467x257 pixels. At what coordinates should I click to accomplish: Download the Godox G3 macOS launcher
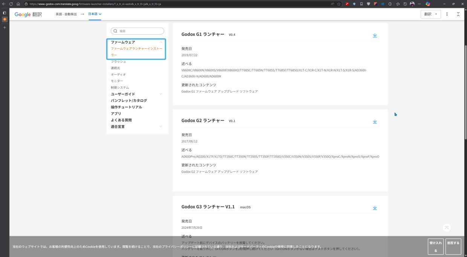point(375,208)
